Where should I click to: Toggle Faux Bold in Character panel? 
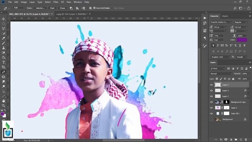click(213, 46)
